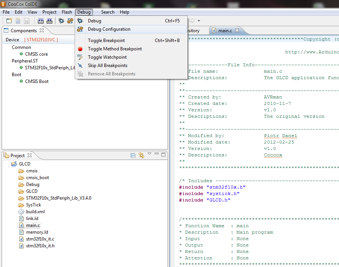Open the Help menu
Viewport: 339px width, 267px height.
(x=124, y=12)
